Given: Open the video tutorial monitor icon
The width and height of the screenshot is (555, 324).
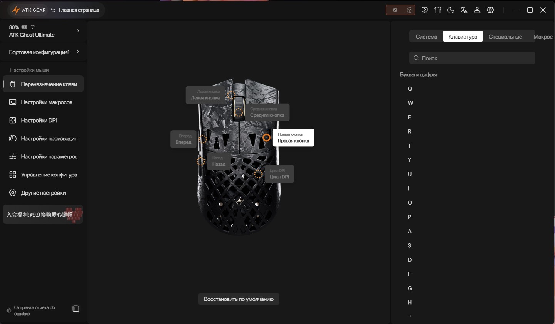Looking at the screenshot, I should [x=425, y=10].
